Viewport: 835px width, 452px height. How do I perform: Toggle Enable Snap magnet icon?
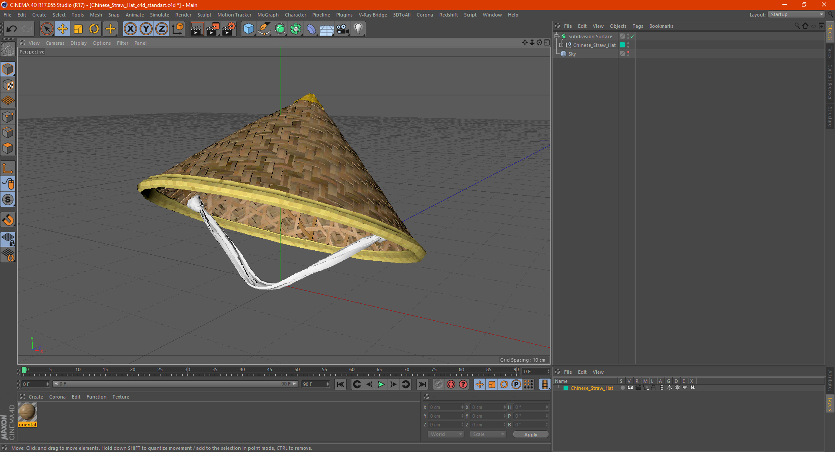(8, 220)
